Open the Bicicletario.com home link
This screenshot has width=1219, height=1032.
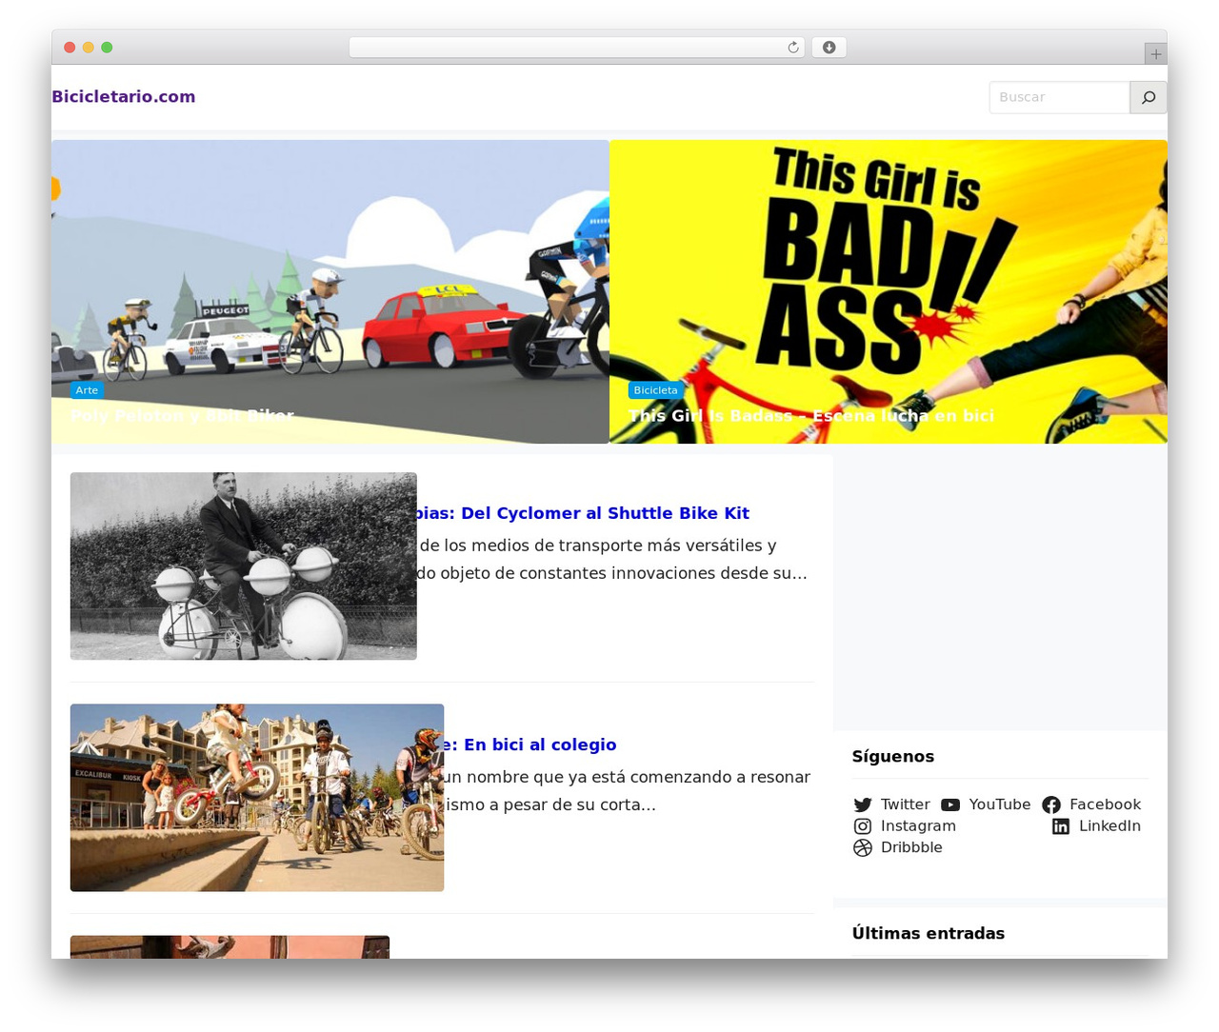pyautogui.click(x=124, y=96)
